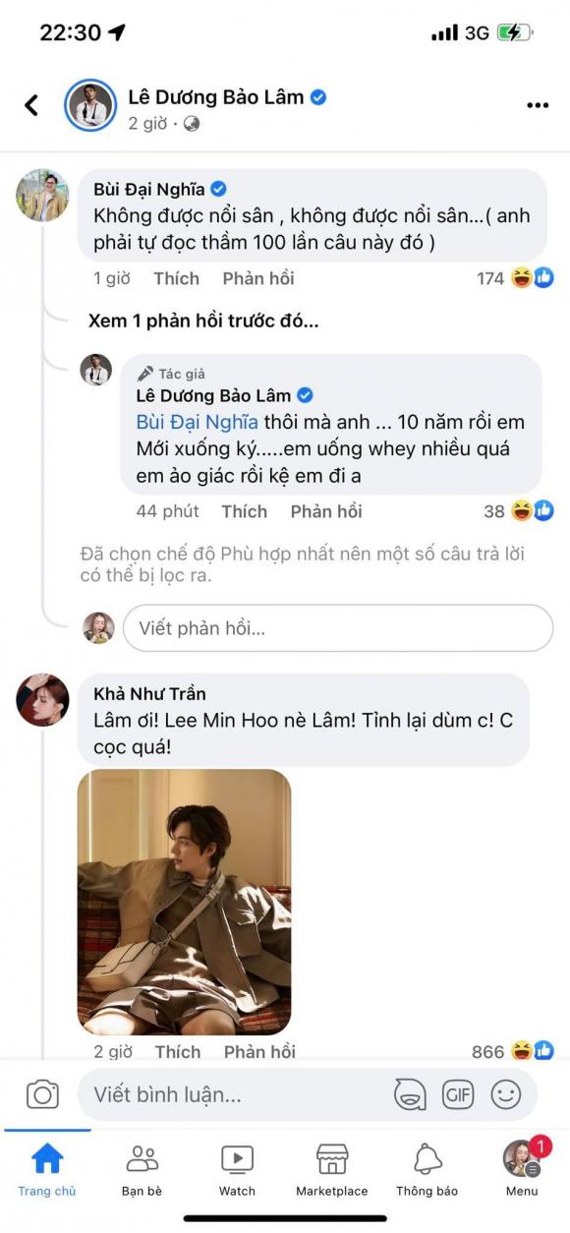570x1233 pixels.
Task: Tap the laughing reaction beside 174
Action: click(x=519, y=277)
